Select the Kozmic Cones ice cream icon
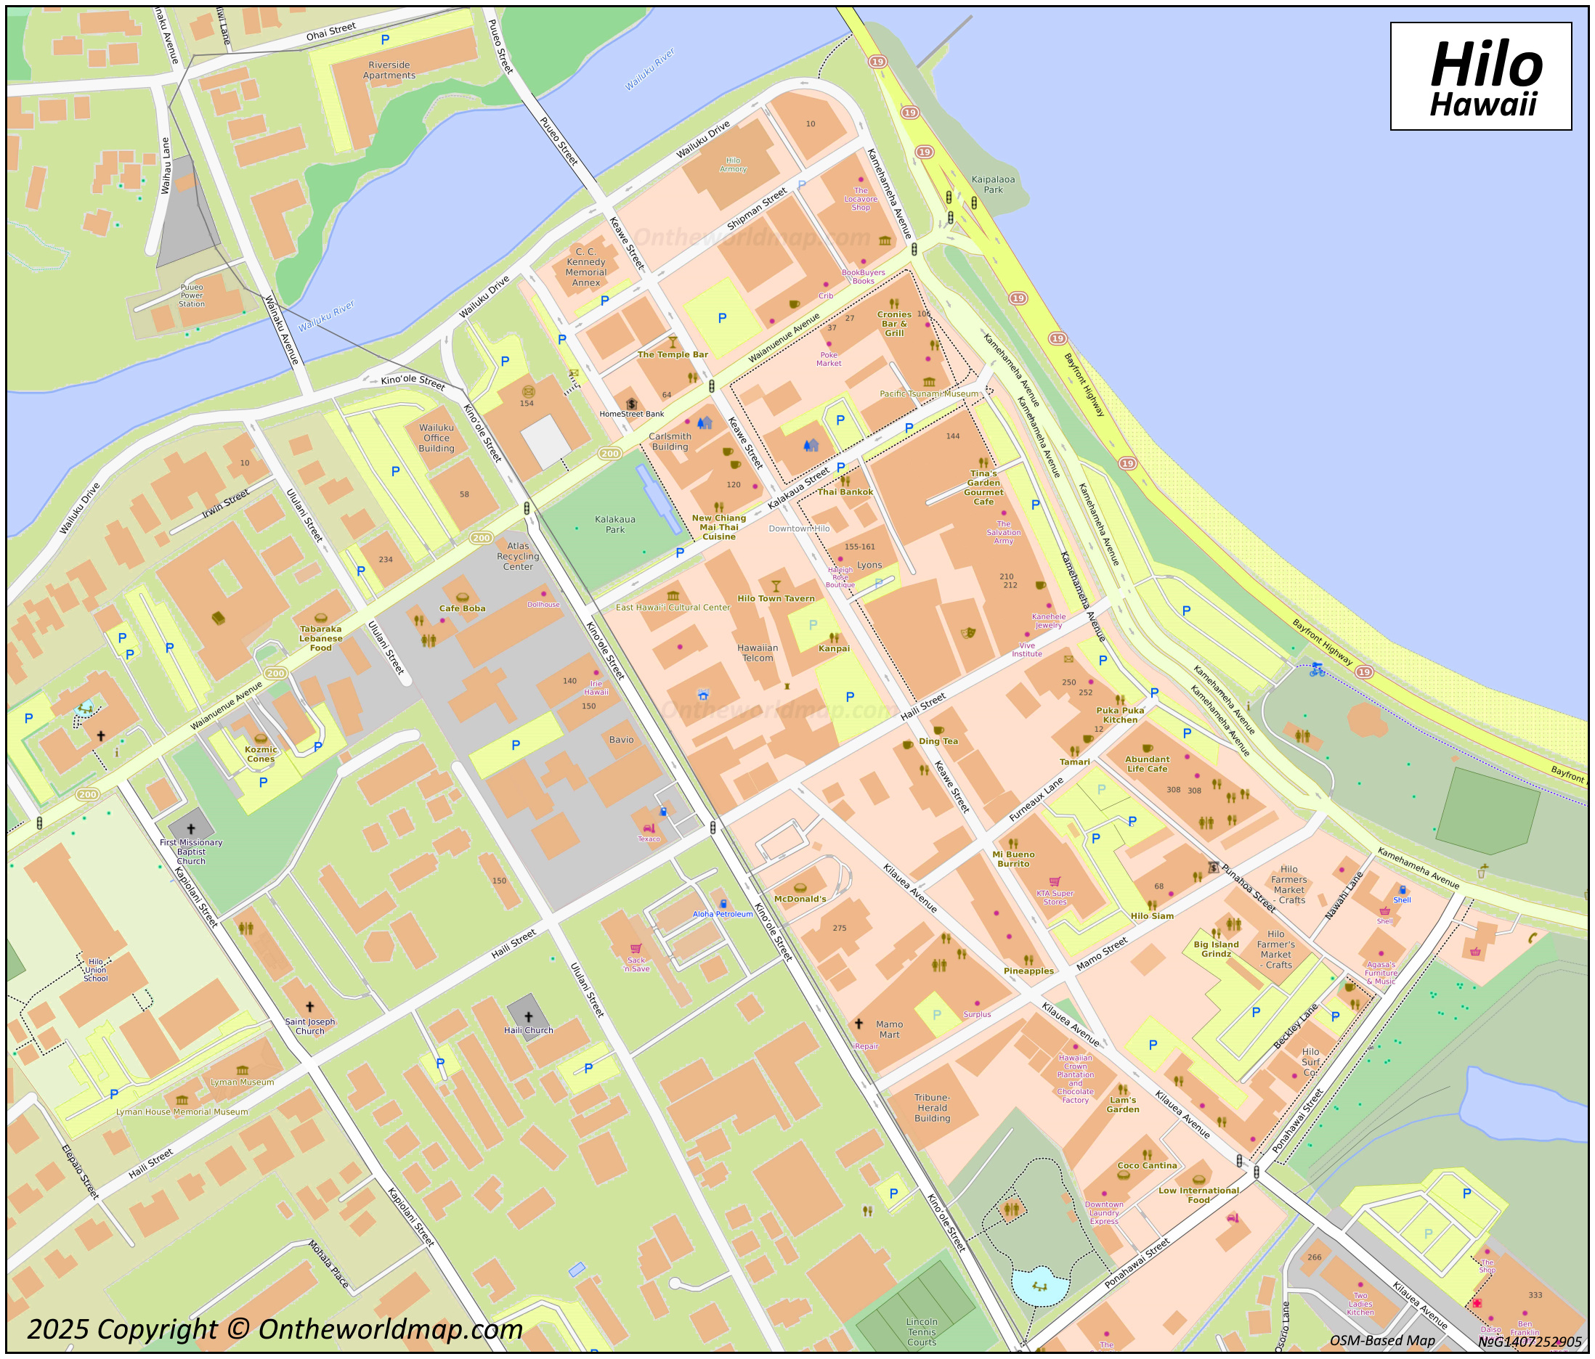Viewport: 1595px width, 1359px height. pos(260,738)
